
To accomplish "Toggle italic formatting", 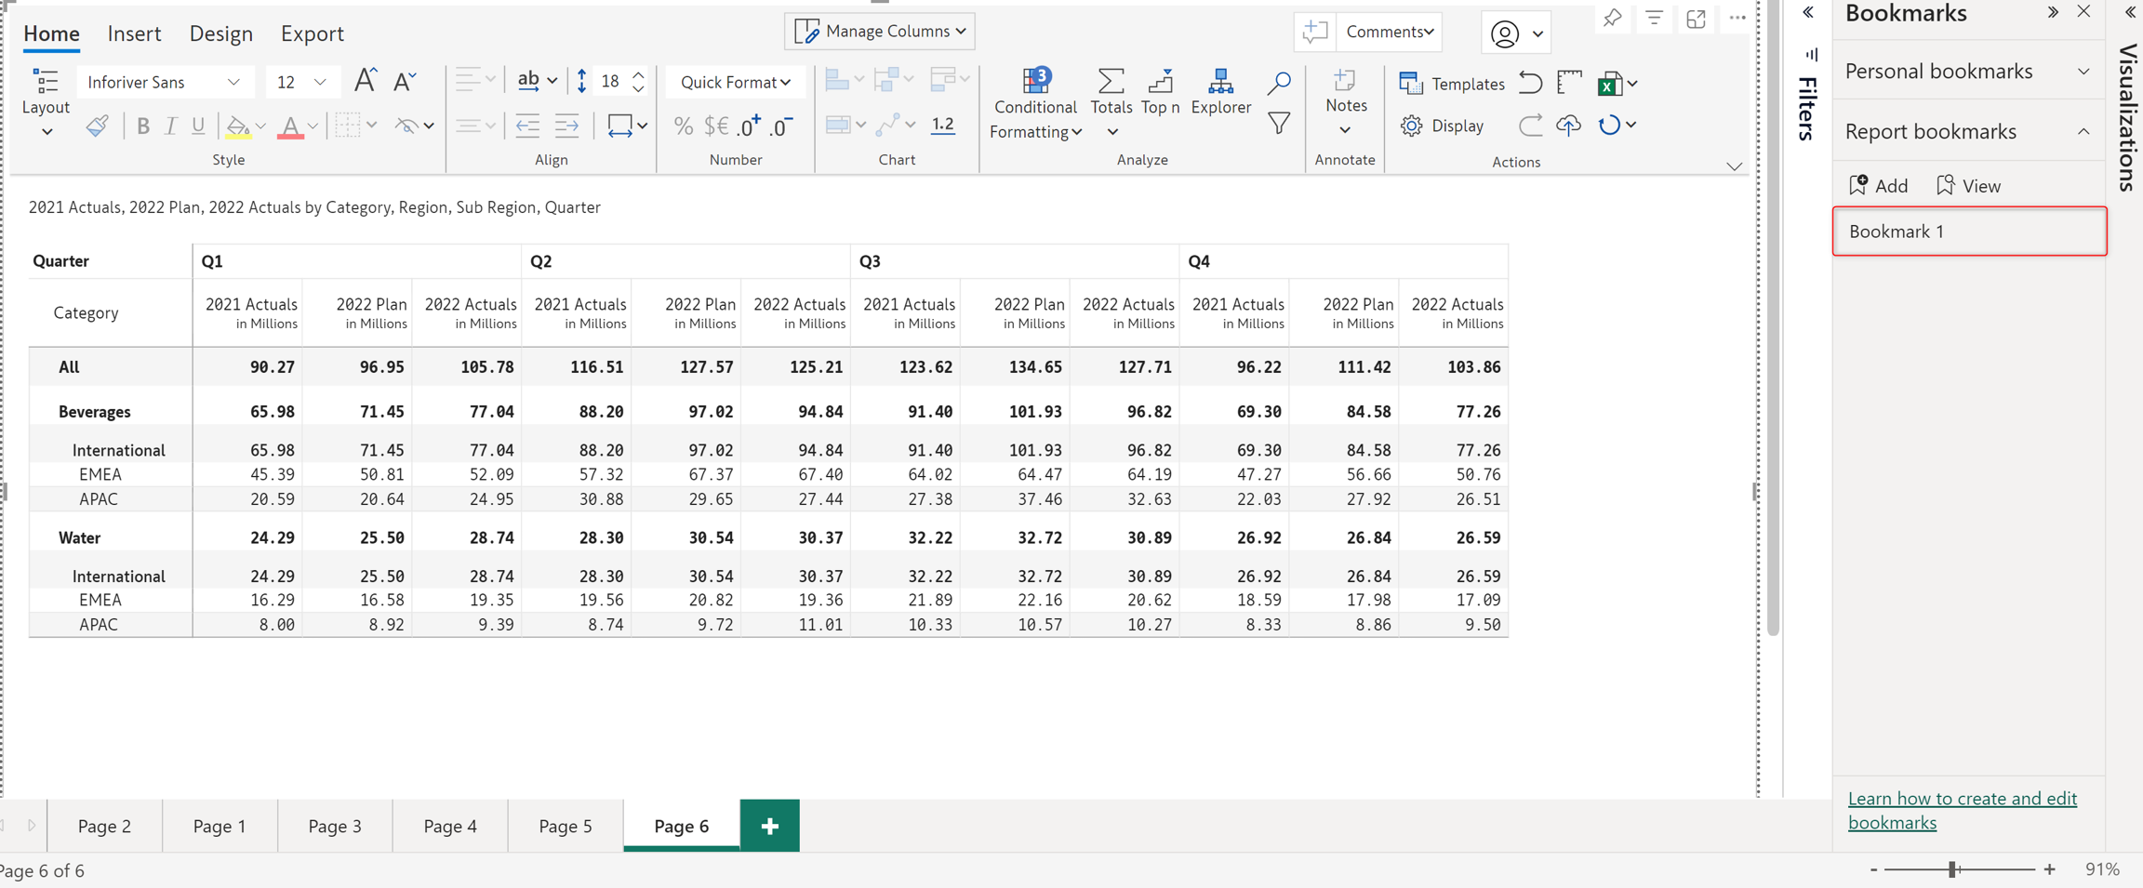I will coord(170,126).
